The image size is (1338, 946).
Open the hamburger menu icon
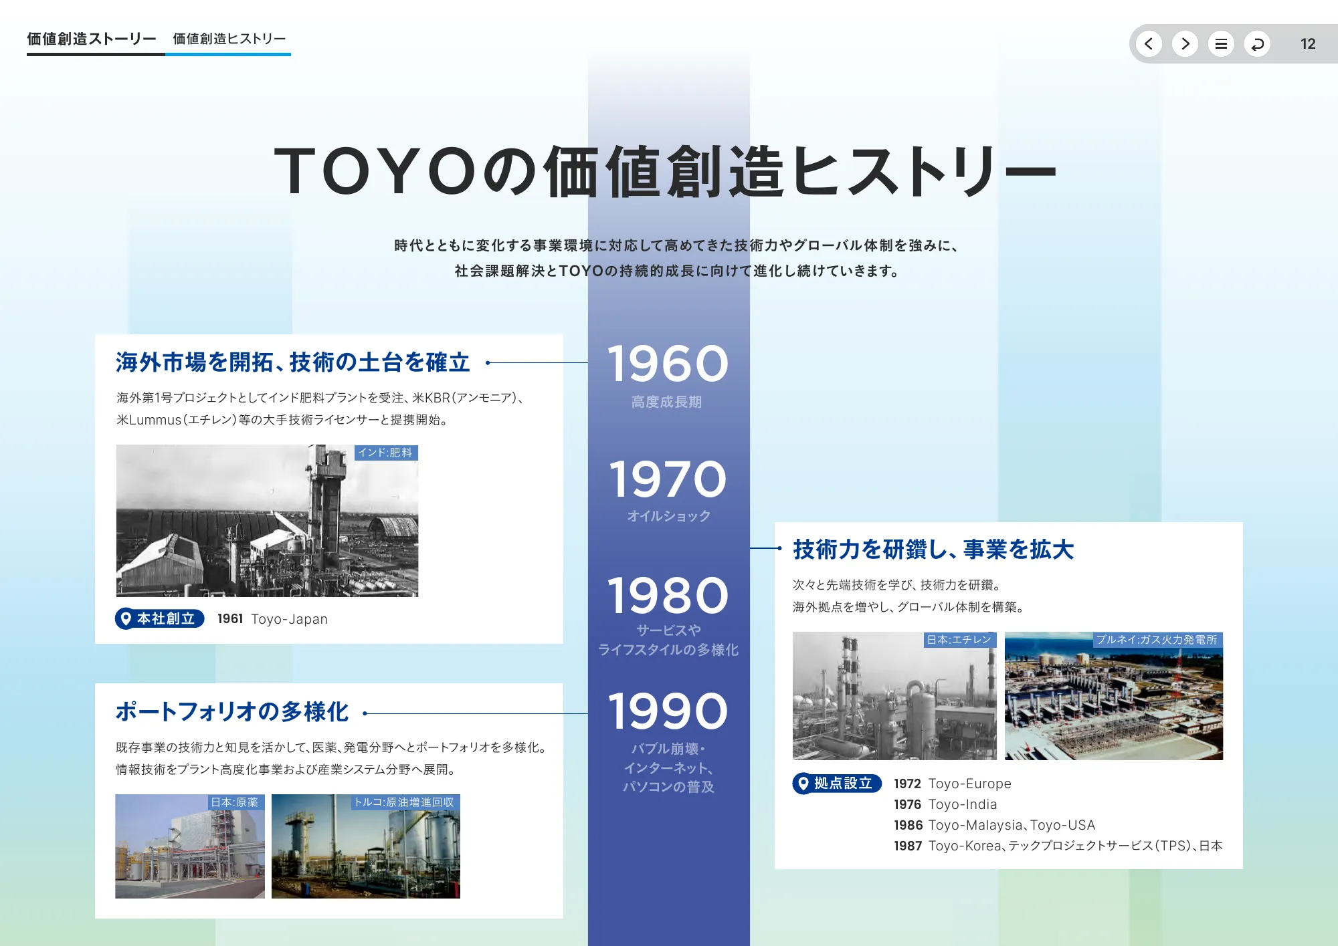[1222, 44]
